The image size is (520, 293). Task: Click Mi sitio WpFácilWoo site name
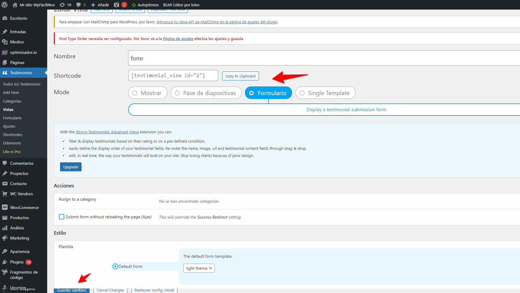(x=37, y=5)
